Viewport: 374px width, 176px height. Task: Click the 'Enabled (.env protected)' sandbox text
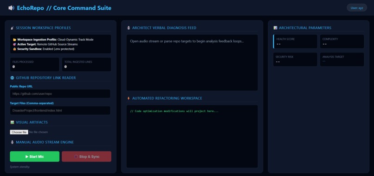58,49
